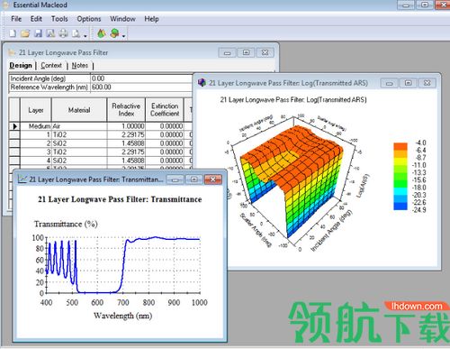This screenshot has height=349, width=450.
Task: Minimize the Essential Macleod main window
Action: (x=406, y=5)
